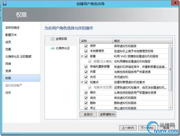The width and height of the screenshot is (180, 136).
Task: Click the description 删除虚拟机和服务
Action: click(125, 103)
